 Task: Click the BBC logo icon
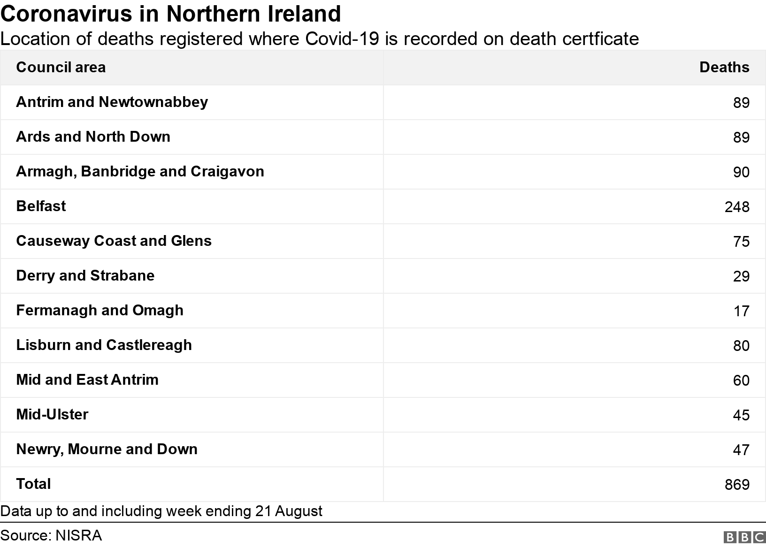(x=744, y=537)
